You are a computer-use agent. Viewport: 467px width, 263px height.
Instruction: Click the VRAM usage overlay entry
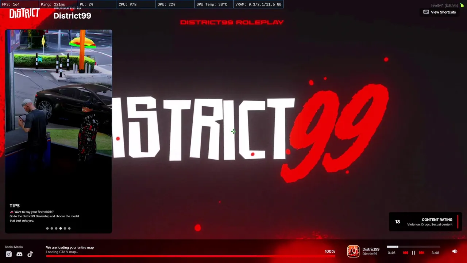[258, 4]
